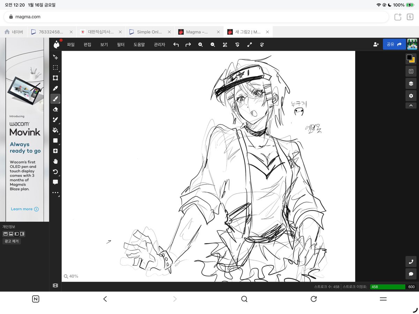Open new tab with the plus icon
The image size is (419, 314).
[x=397, y=17]
